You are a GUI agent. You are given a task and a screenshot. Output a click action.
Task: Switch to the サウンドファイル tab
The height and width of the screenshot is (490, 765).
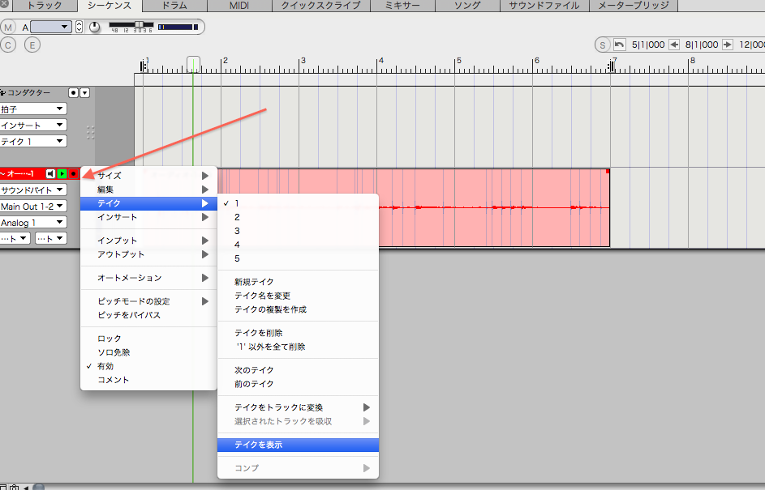coord(544,6)
